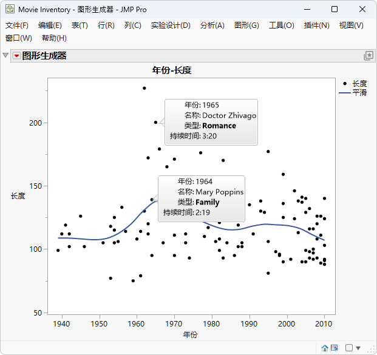Click the data table icon in status bar

[x=335, y=348]
